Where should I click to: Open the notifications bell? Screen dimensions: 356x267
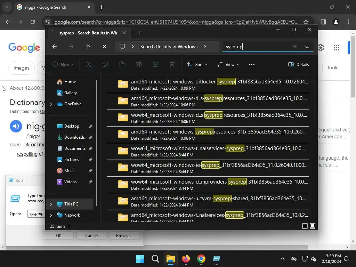(x=347, y=259)
